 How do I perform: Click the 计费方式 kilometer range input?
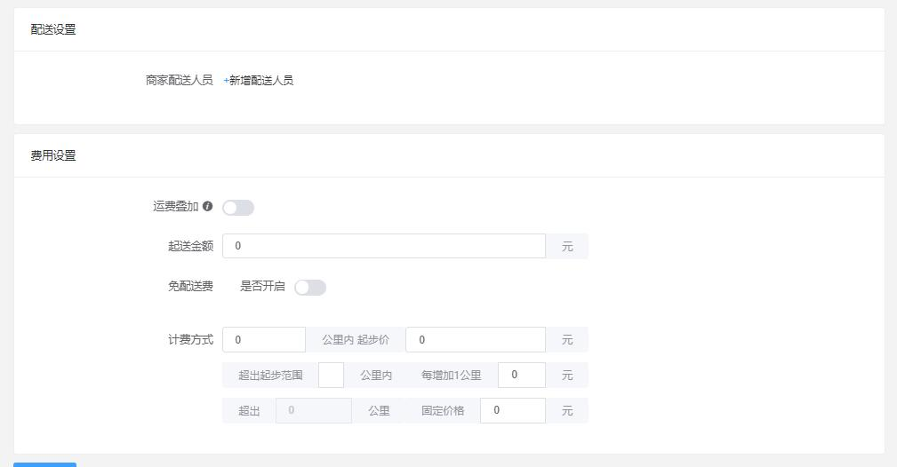264,339
